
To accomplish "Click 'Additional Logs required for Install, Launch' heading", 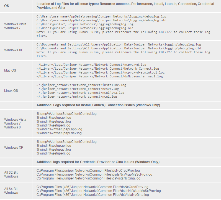I will (x=98, y=105).
